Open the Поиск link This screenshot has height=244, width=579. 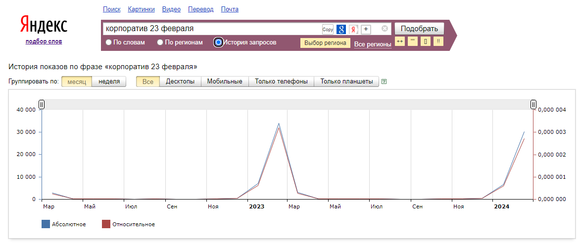[111, 9]
